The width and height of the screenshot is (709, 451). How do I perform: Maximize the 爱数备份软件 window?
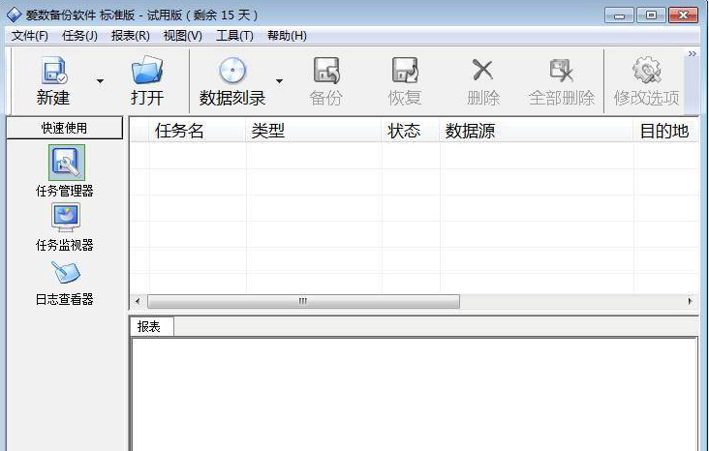tap(651, 15)
